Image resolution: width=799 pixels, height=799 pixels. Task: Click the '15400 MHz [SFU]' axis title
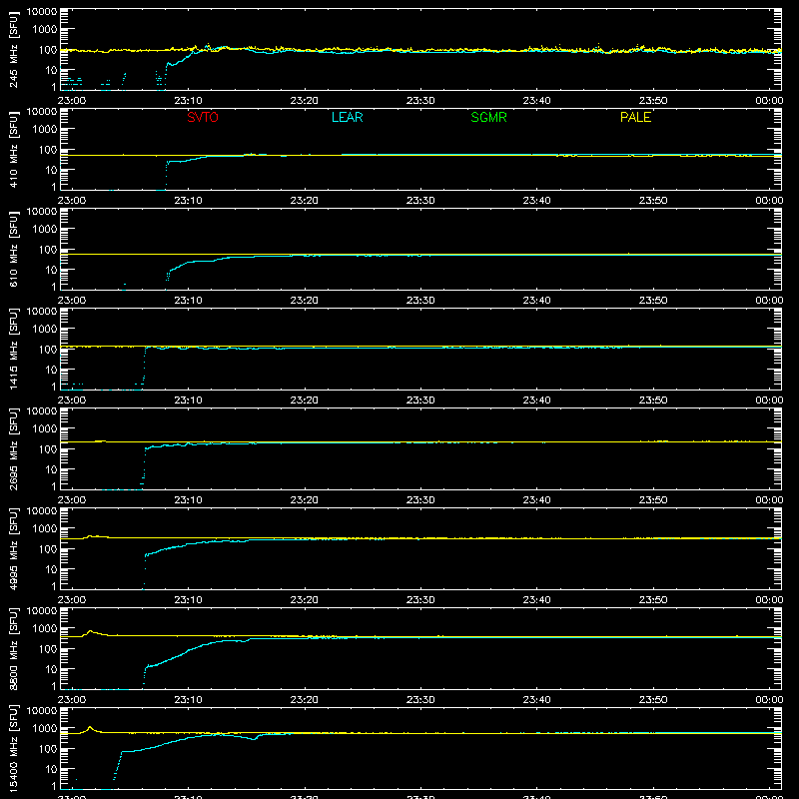click(x=14, y=749)
